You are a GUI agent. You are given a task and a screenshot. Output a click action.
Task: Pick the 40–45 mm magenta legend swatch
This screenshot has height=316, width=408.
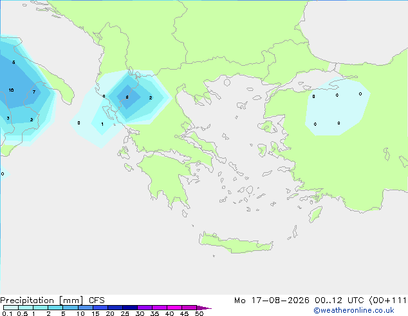174,308
